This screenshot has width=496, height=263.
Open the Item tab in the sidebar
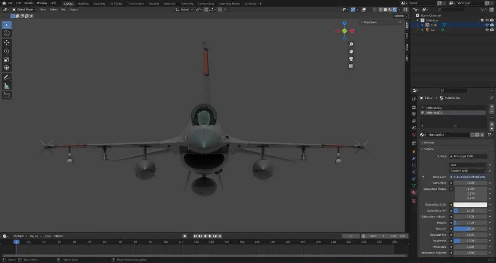pos(407,25)
